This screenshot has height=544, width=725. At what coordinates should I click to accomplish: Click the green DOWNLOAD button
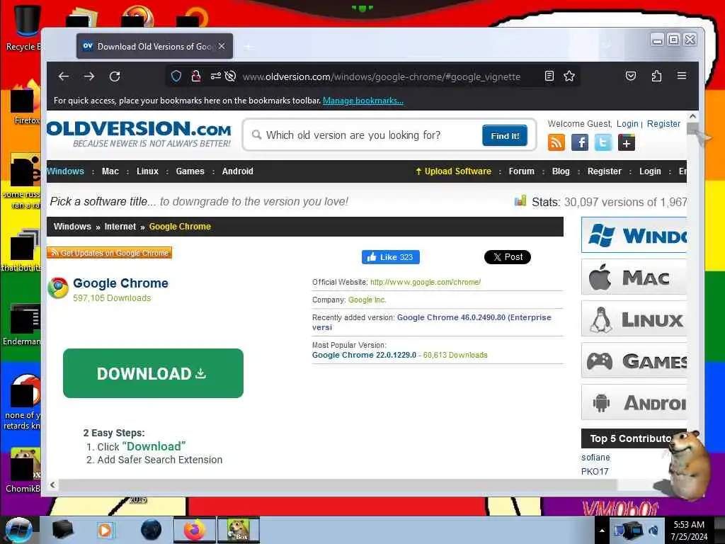[x=153, y=373]
